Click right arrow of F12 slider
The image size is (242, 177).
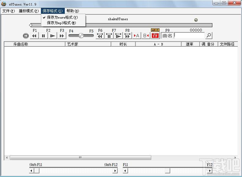210,171
